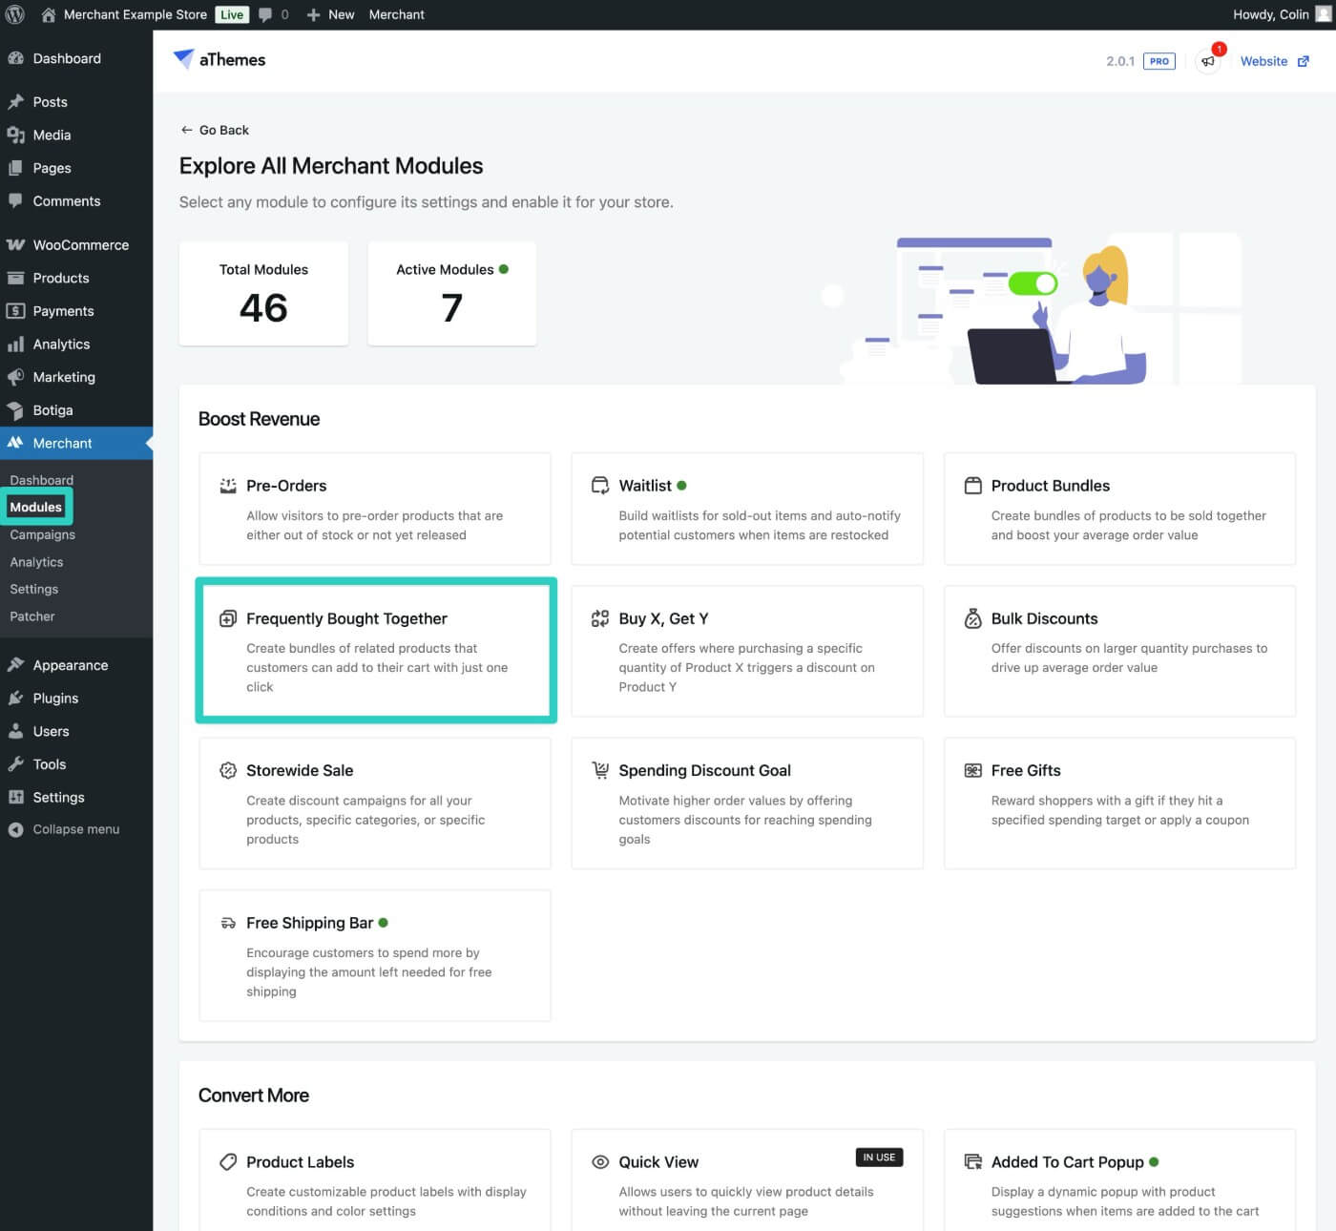Click the Waitlist module icon
Viewport: 1336px width, 1231px height.
(600, 486)
